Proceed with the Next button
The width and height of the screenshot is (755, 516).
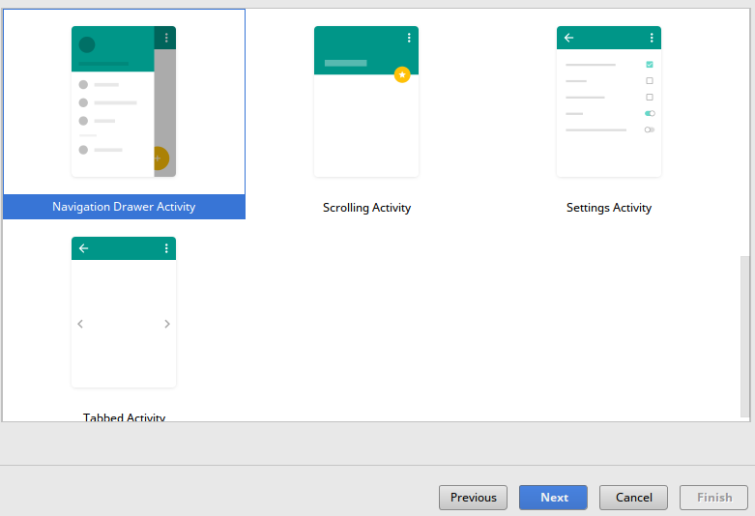tap(553, 498)
